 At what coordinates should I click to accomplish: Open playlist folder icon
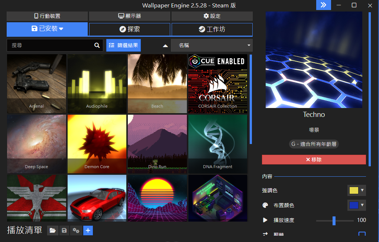pyautogui.click(x=52, y=230)
